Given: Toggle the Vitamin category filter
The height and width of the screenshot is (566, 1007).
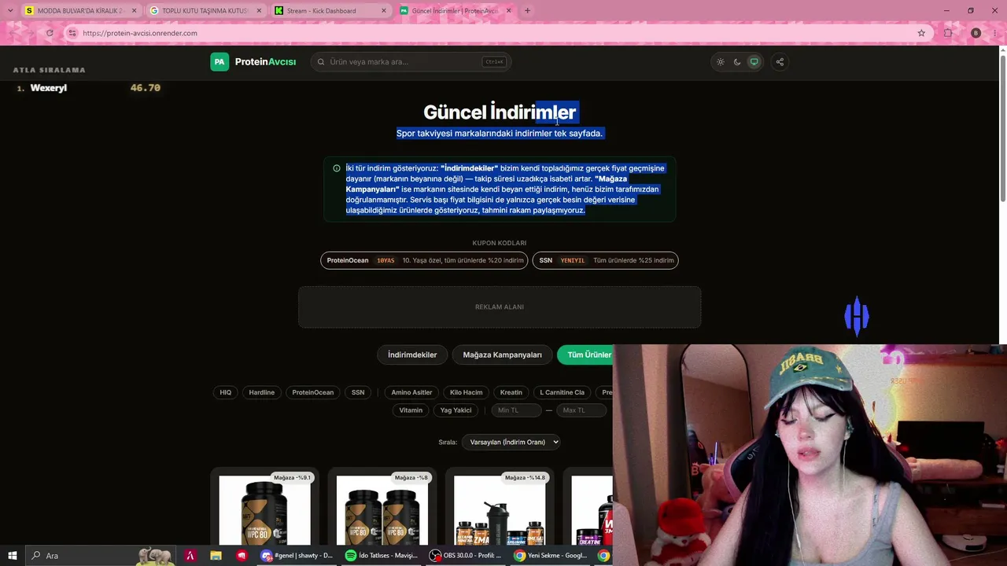Looking at the screenshot, I should [411, 410].
